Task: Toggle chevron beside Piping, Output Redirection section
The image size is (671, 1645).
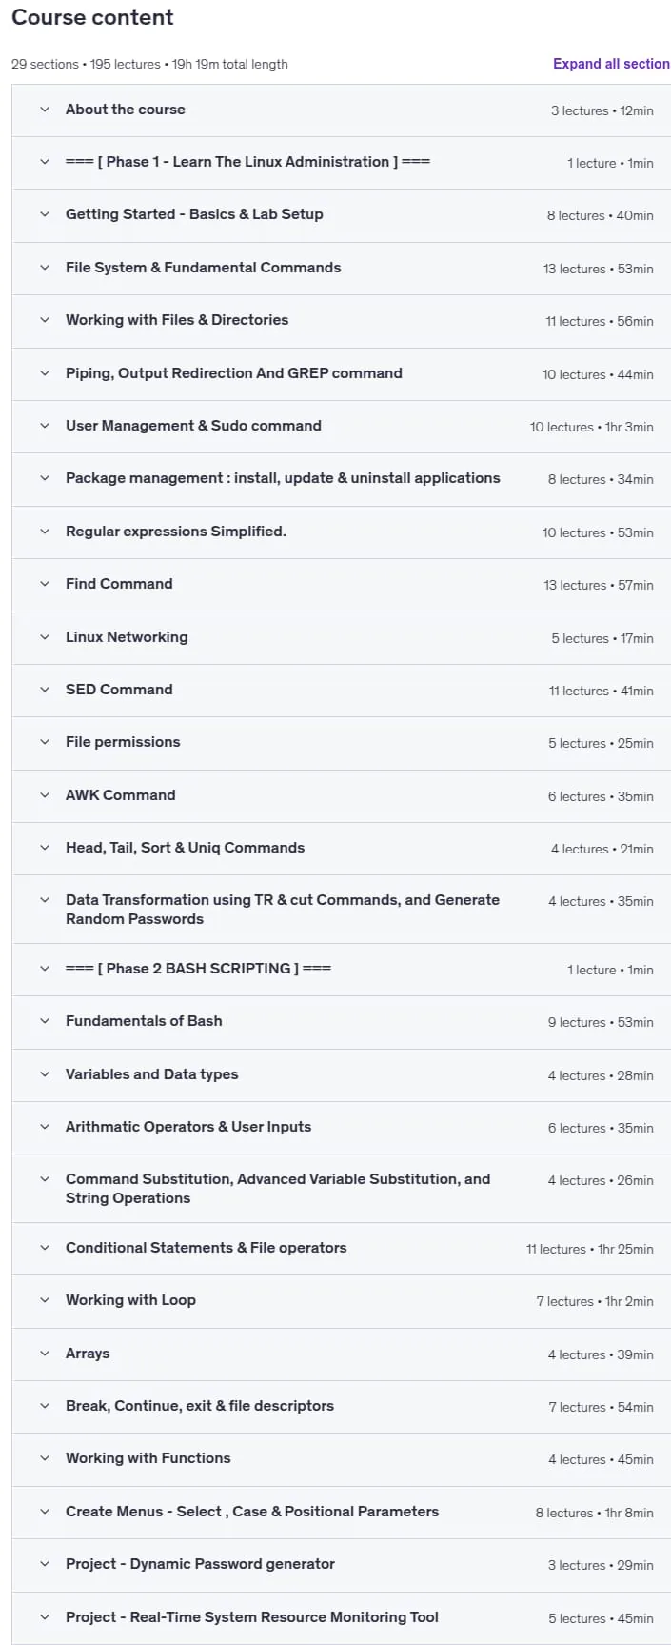Action: click(x=44, y=373)
